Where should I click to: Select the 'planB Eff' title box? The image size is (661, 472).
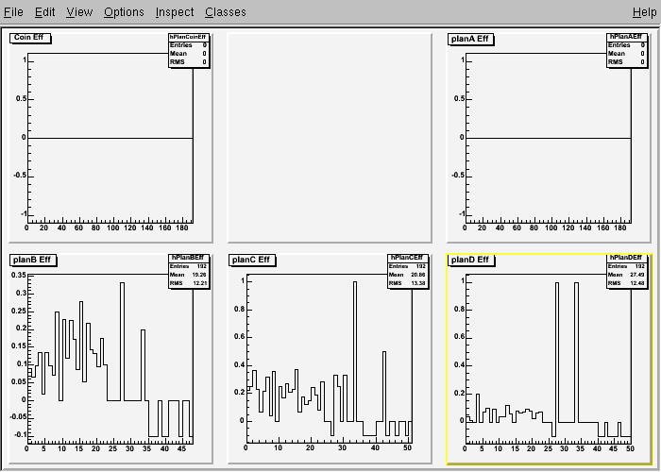pos(32,260)
